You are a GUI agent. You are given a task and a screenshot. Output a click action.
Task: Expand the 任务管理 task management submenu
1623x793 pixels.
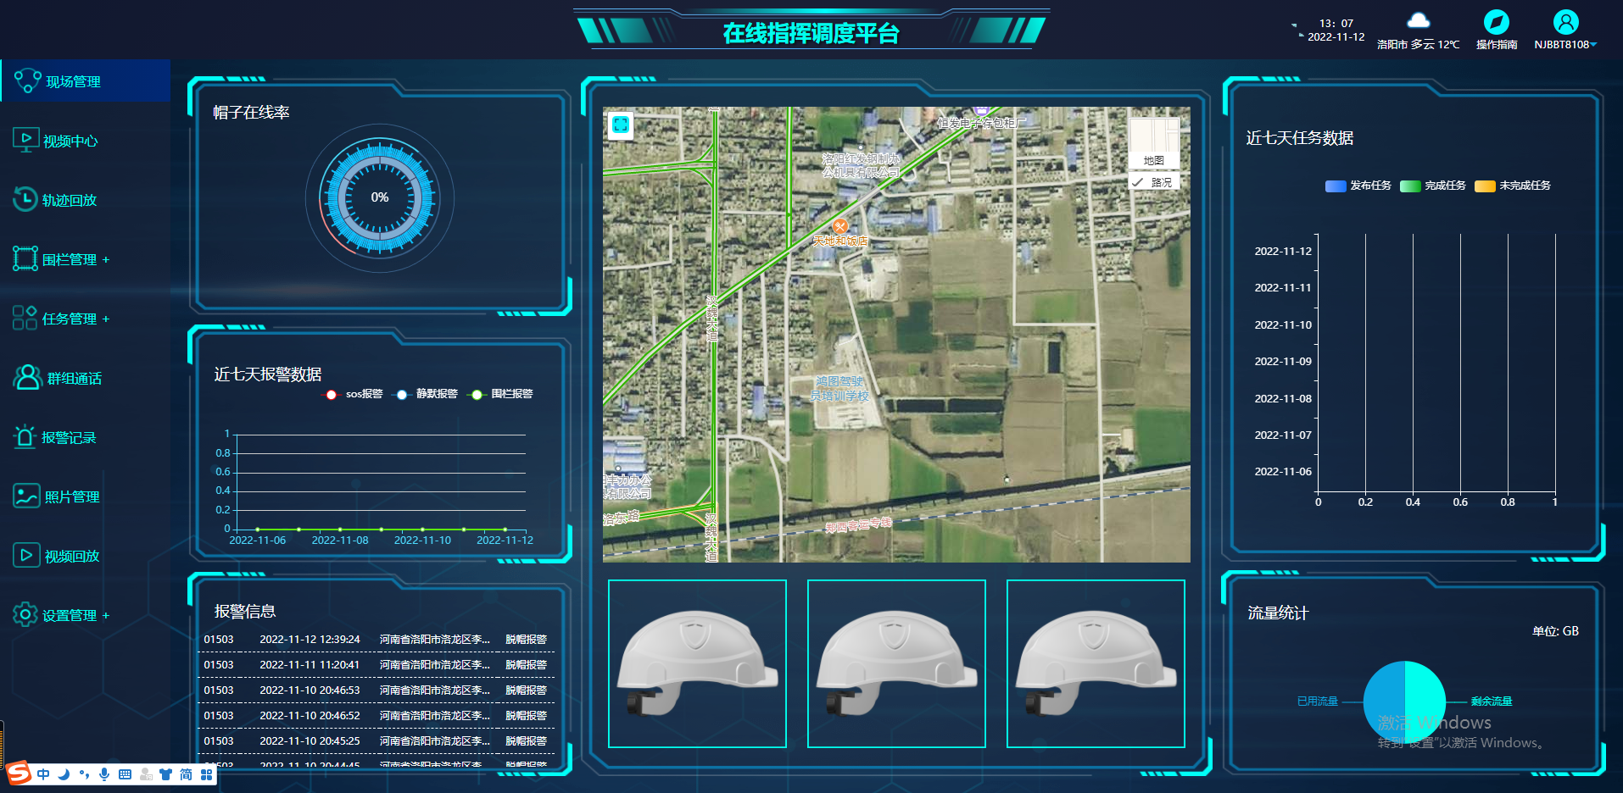[106, 319]
